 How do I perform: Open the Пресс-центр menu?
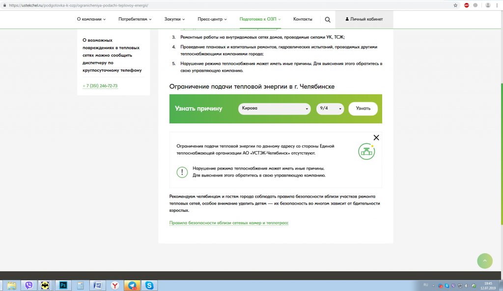pos(212,19)
